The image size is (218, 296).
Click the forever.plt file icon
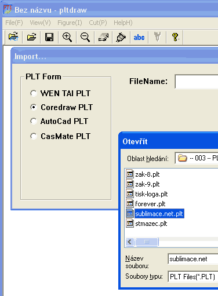[130, 203]
